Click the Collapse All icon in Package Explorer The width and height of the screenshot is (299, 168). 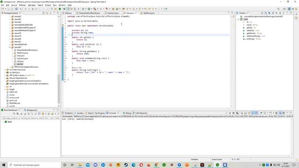[43, 13]
